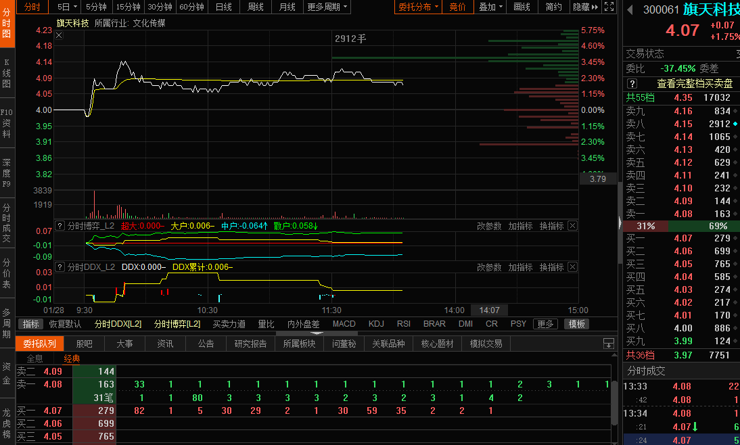
Task: Open 深度F9 in left sidebar
Action: tap(7, 172)
